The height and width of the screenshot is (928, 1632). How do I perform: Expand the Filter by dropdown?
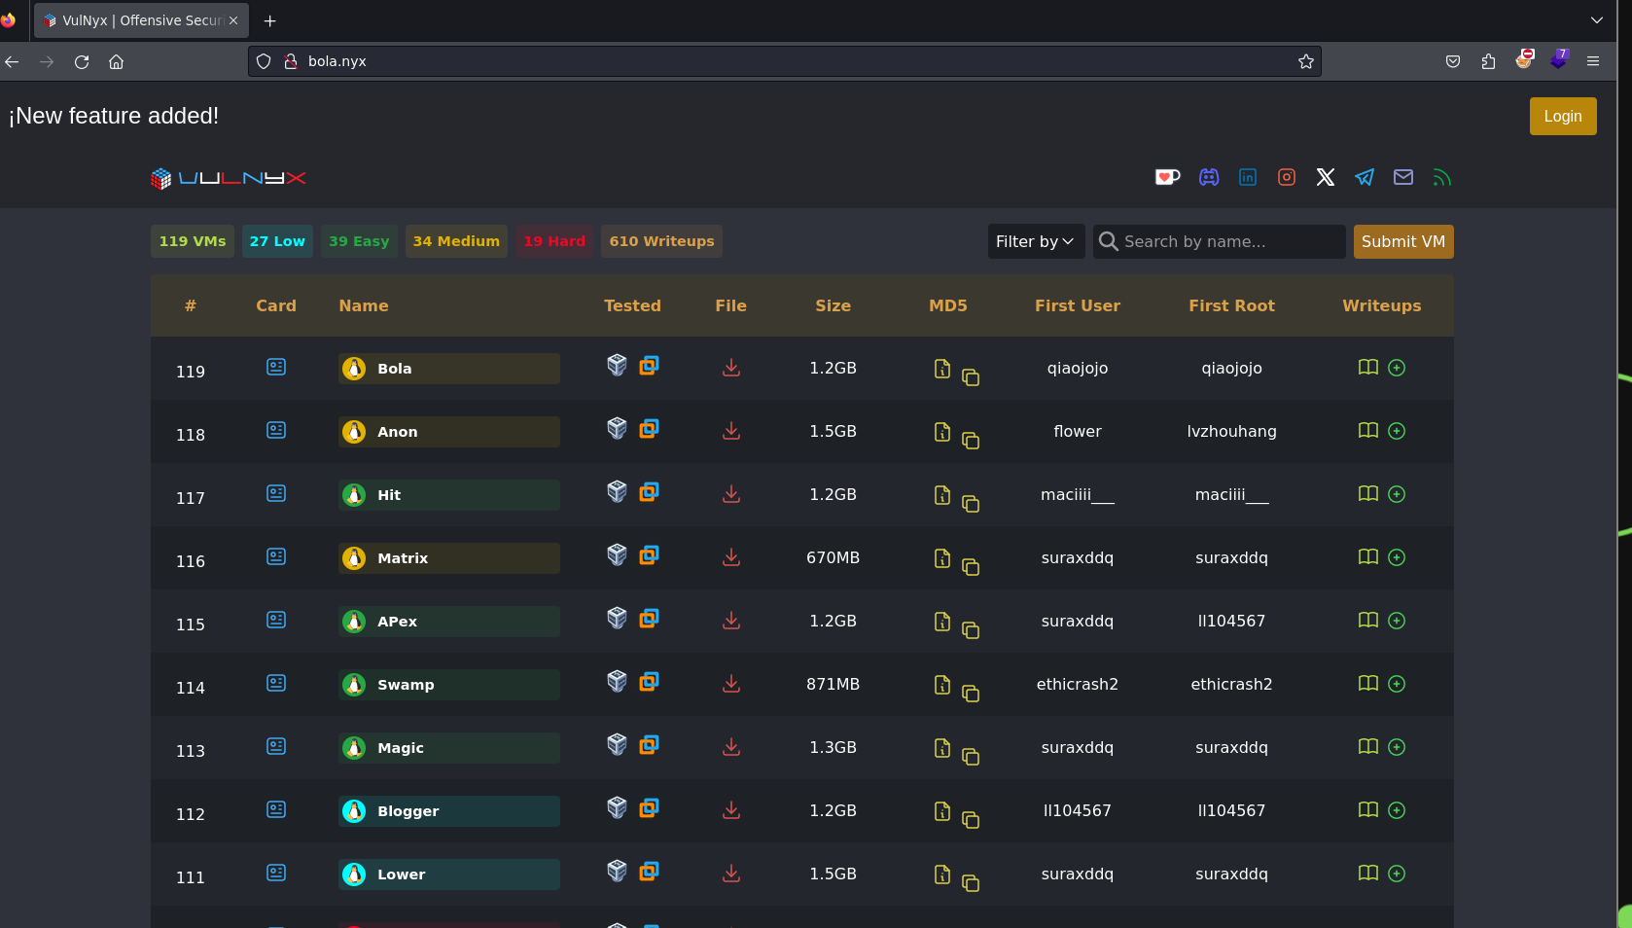click(x=1036, y=241)
